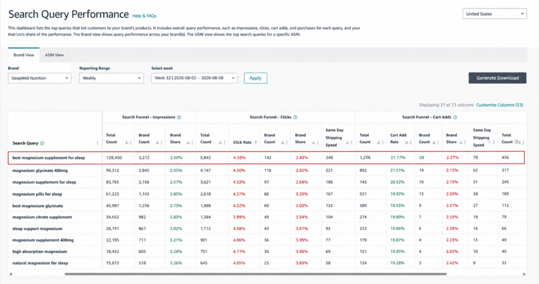The width and height of the screenshot is (539, 284).
Task: Click the horizontal table scrollbar thumb
Action: 255,274
